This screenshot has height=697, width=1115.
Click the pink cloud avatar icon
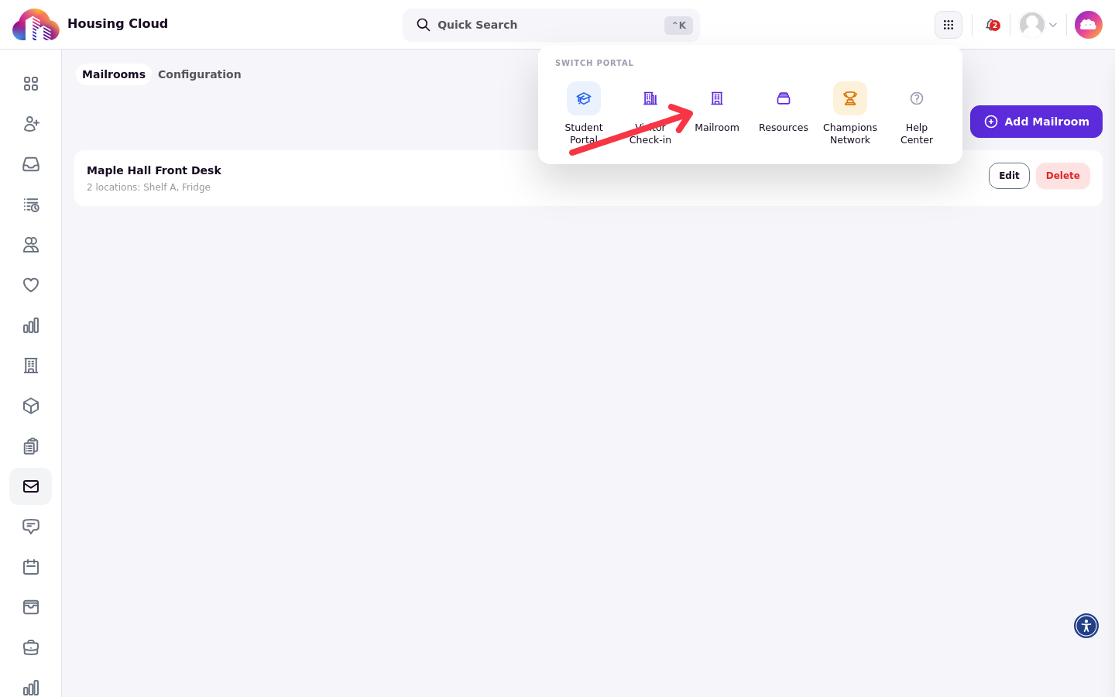click(x=1089, y=25)
